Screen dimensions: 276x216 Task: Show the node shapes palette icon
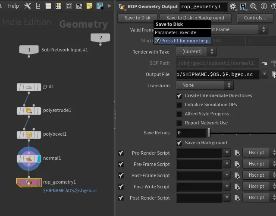tap(69, 6)
